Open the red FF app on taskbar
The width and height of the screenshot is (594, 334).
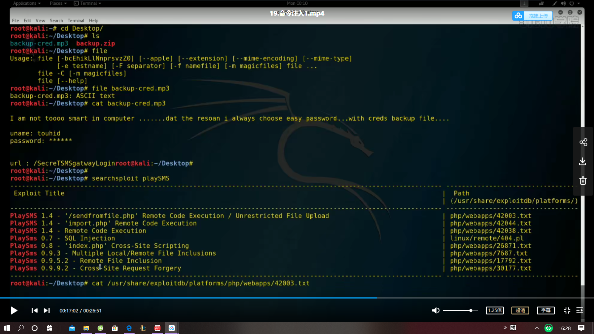157,328
